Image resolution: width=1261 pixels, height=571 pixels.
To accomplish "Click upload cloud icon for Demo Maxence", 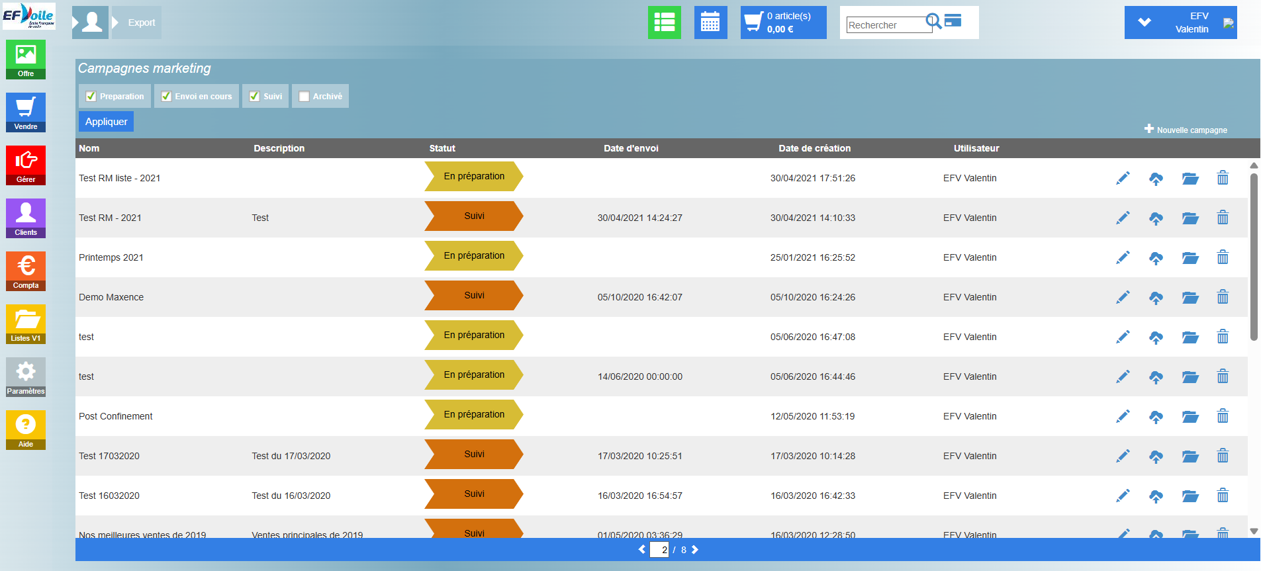I will coord(1156,298).
